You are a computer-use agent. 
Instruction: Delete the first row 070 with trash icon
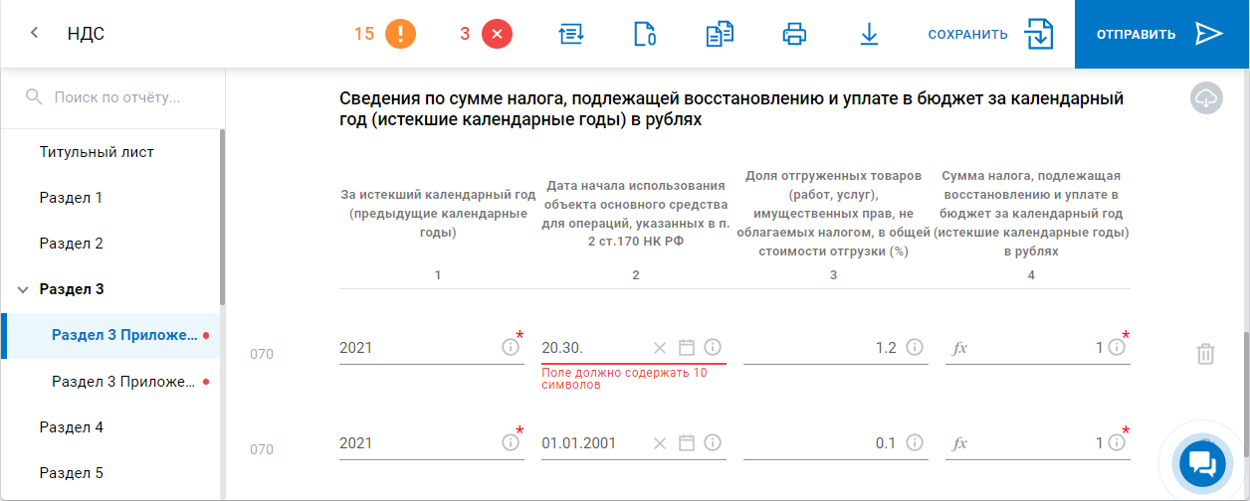point(1205,354)
